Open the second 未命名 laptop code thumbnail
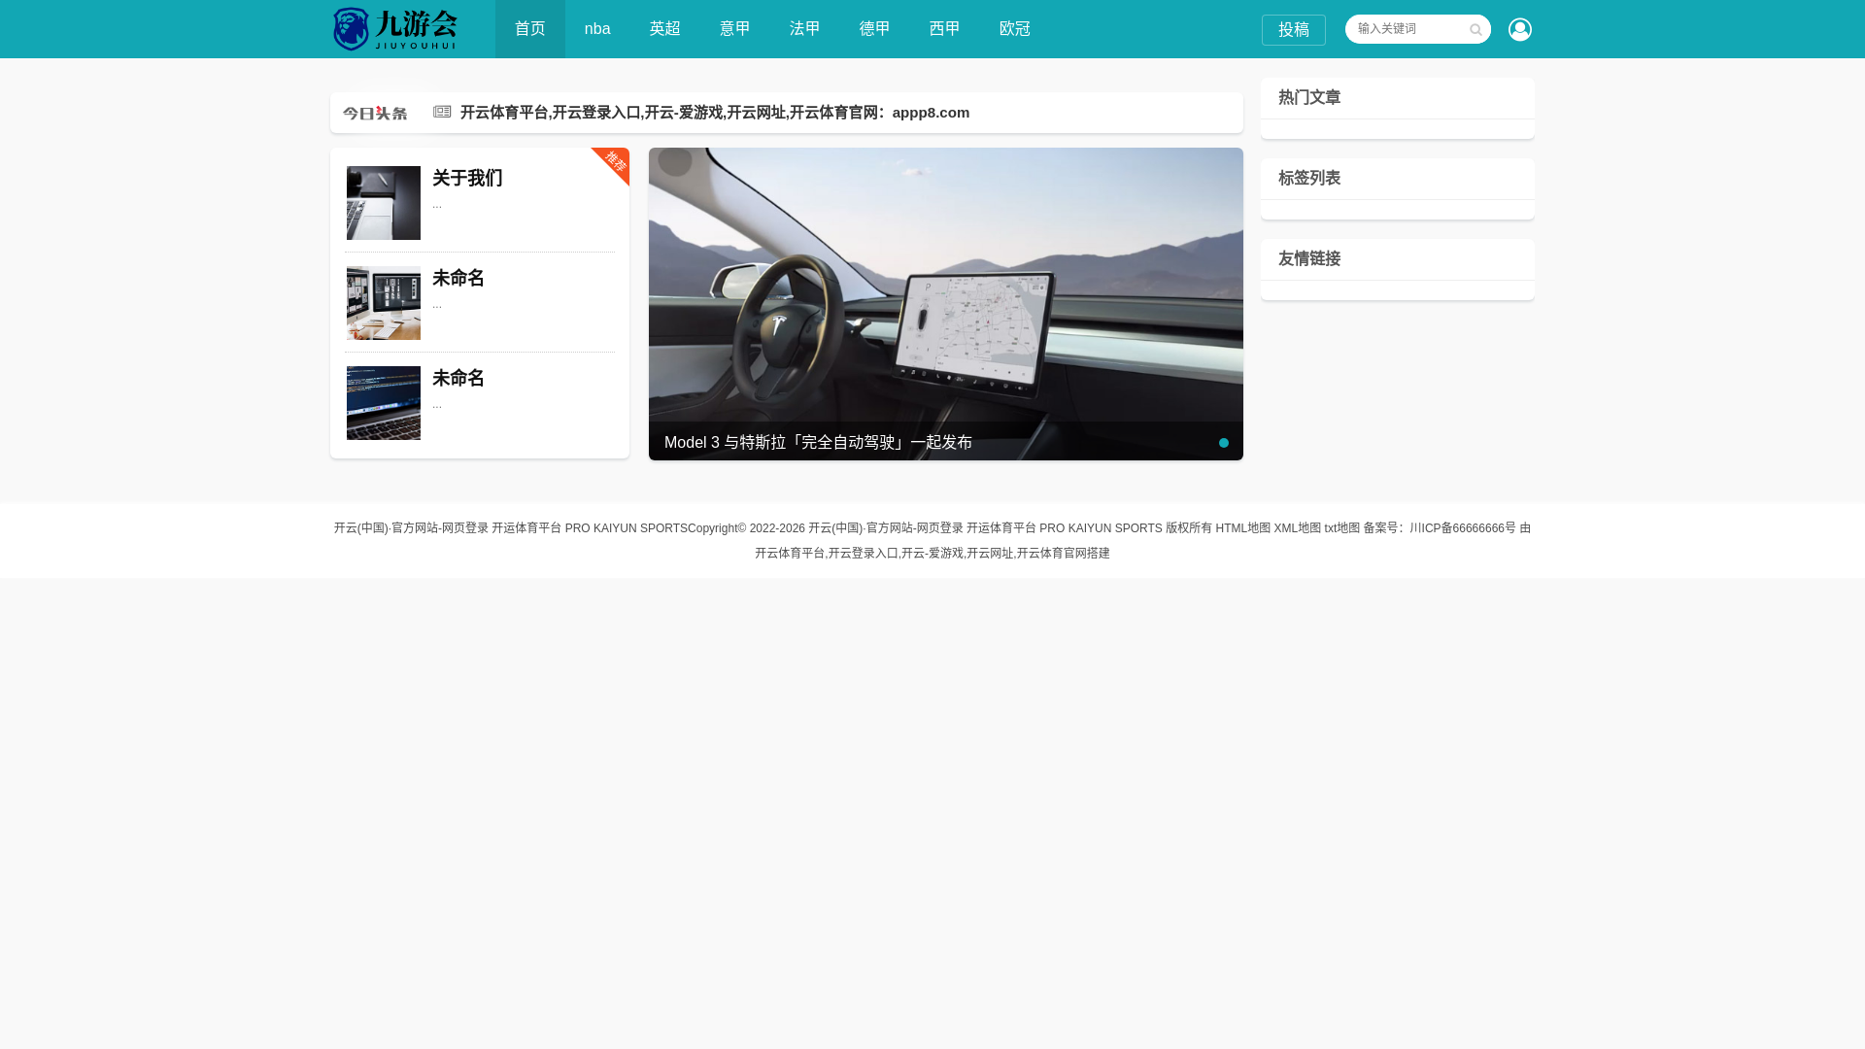The height and width of the screenshot is (1049, 1865). coord(384,403)
